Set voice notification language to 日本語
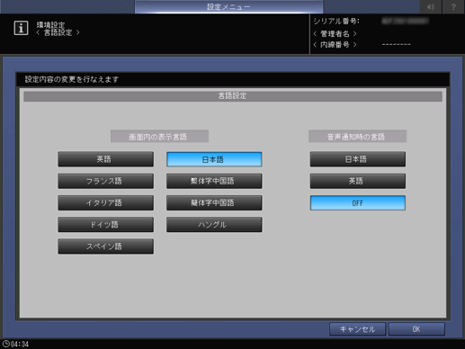Screen dimensions: 465x349 pyautogui.click(x=358, y=159)
